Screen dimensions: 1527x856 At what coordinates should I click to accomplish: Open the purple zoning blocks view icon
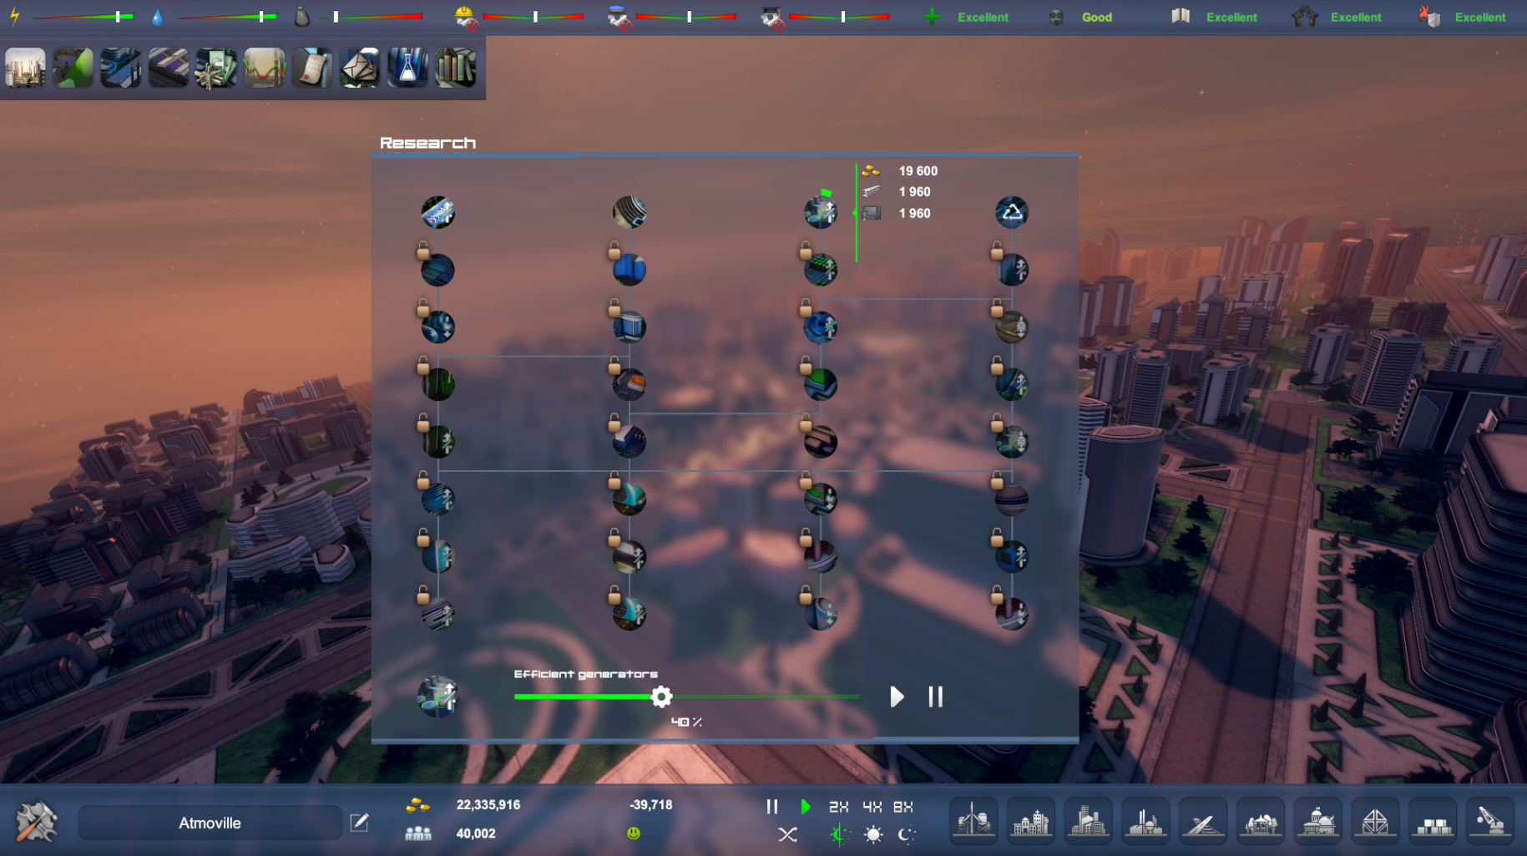(x=169, y=68)
